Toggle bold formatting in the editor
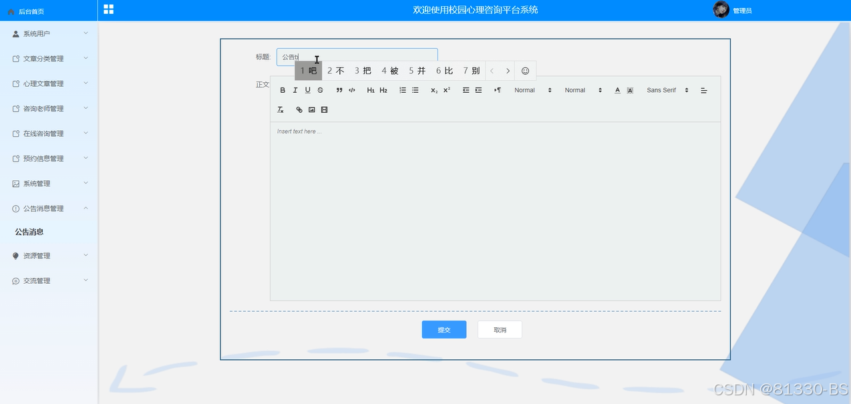Viewport: 851px width, 404px height. click(283, 90)
